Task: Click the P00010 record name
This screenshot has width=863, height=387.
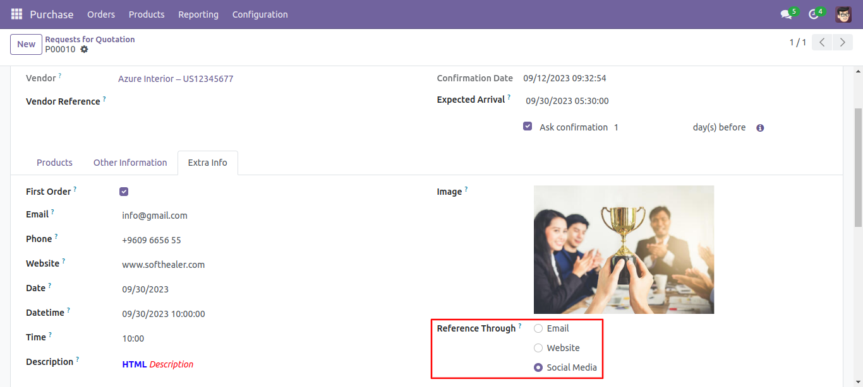Action: point(60,49)
